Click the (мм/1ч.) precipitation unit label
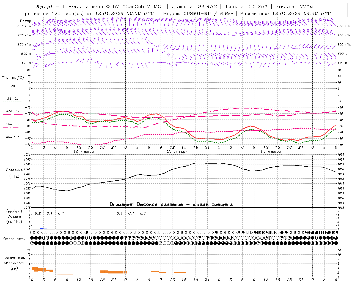The width and height of the screenshot is (352, 282). coord(14,222)
